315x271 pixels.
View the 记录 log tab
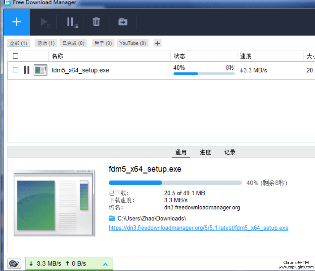[x=230, y=152]
